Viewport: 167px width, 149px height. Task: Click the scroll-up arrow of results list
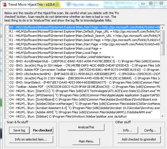click(x=162, y=28)
